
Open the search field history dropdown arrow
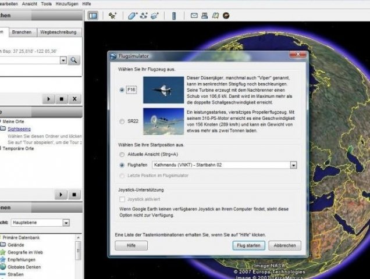[62, 60]
